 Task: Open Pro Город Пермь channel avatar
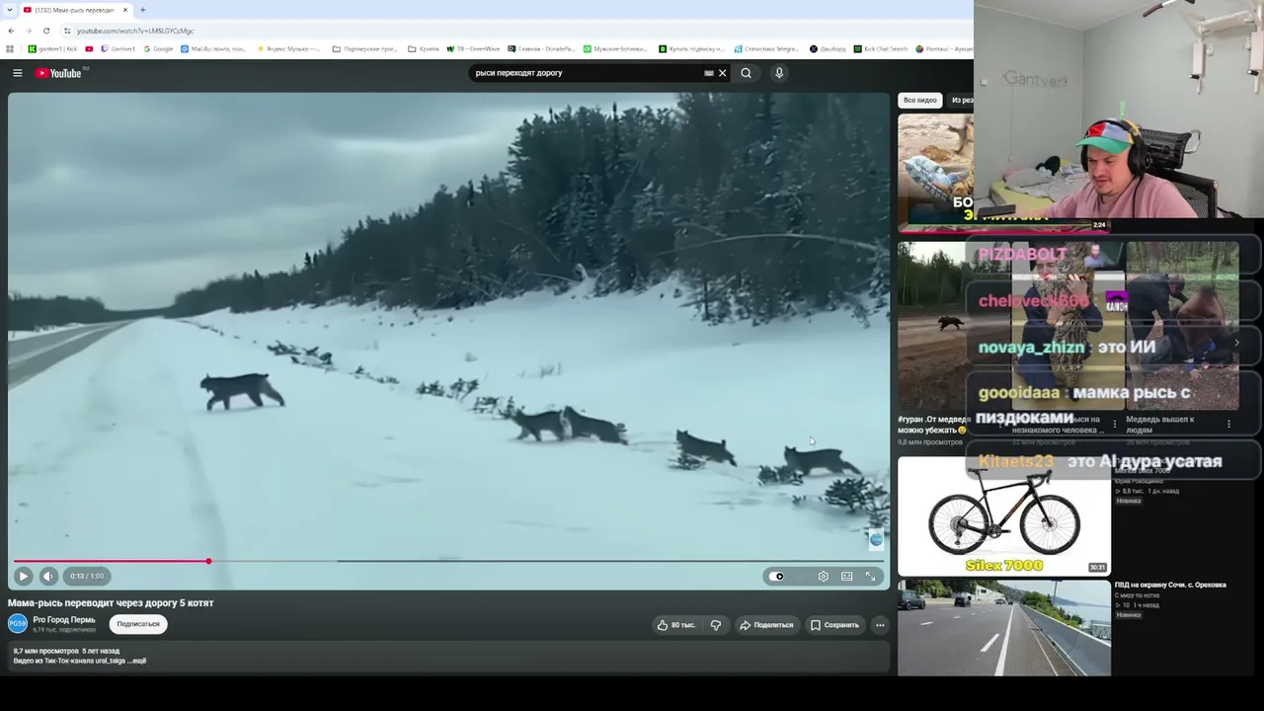tap(18, 623)
